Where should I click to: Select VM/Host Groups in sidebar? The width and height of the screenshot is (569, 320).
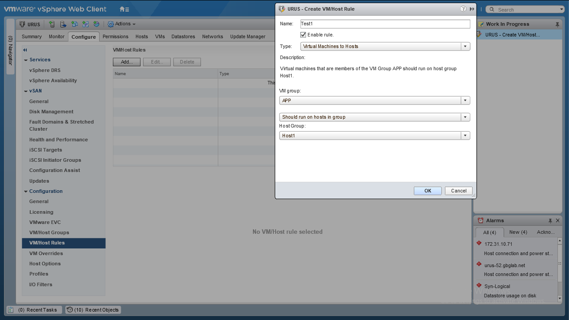tap(49, 232)
